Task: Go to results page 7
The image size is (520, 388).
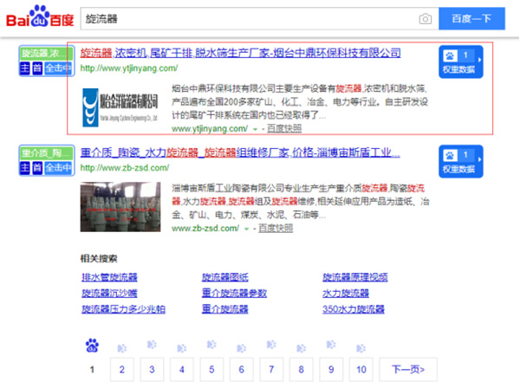Action: [x=271, y=370]
